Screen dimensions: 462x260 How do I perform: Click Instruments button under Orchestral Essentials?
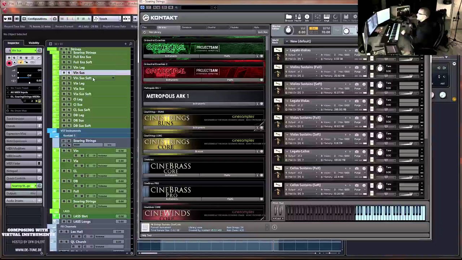(x=171, y=56)
